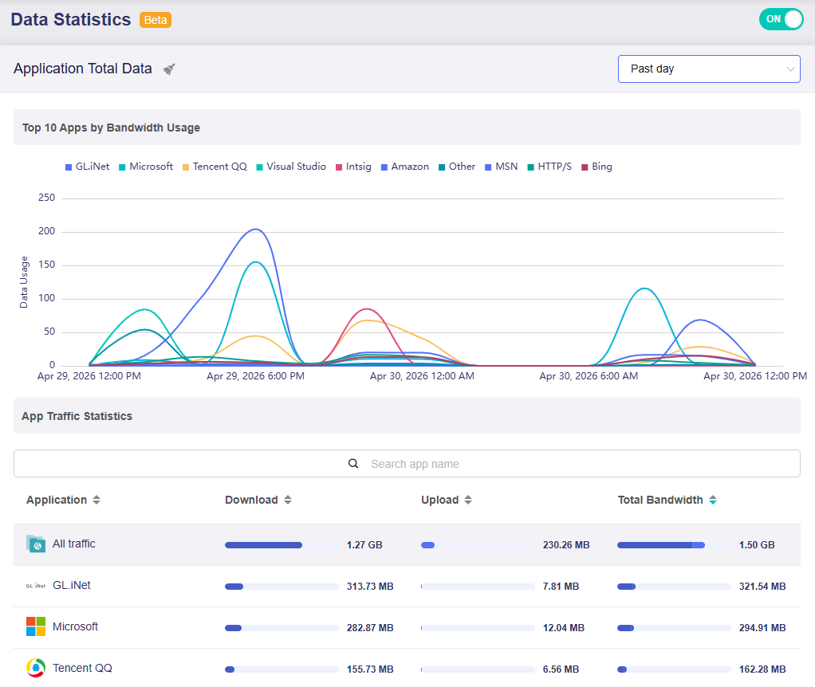
Task: Click the Beta badge
Action: pos(156,20)
